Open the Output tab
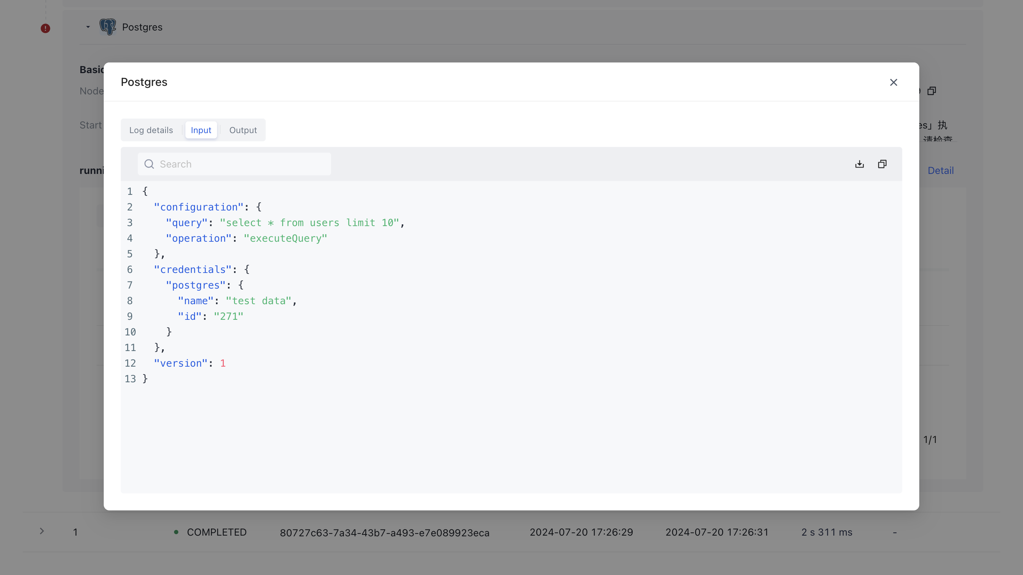The width and height of the screenshot is (1023, 575). [x=243, y=130]
